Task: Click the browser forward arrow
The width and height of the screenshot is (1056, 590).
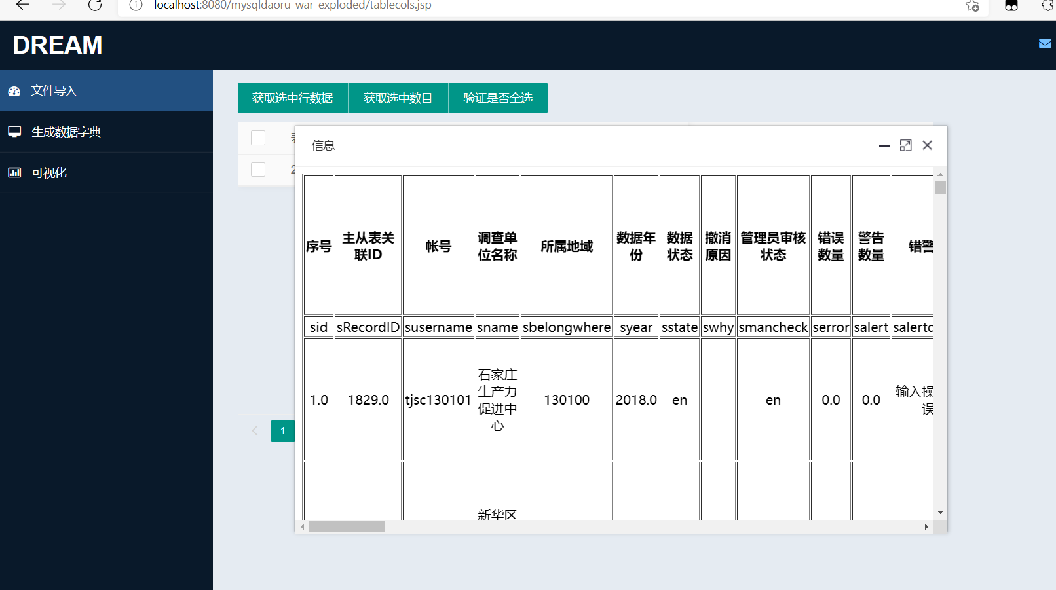Action: click(x=59, y=5)
